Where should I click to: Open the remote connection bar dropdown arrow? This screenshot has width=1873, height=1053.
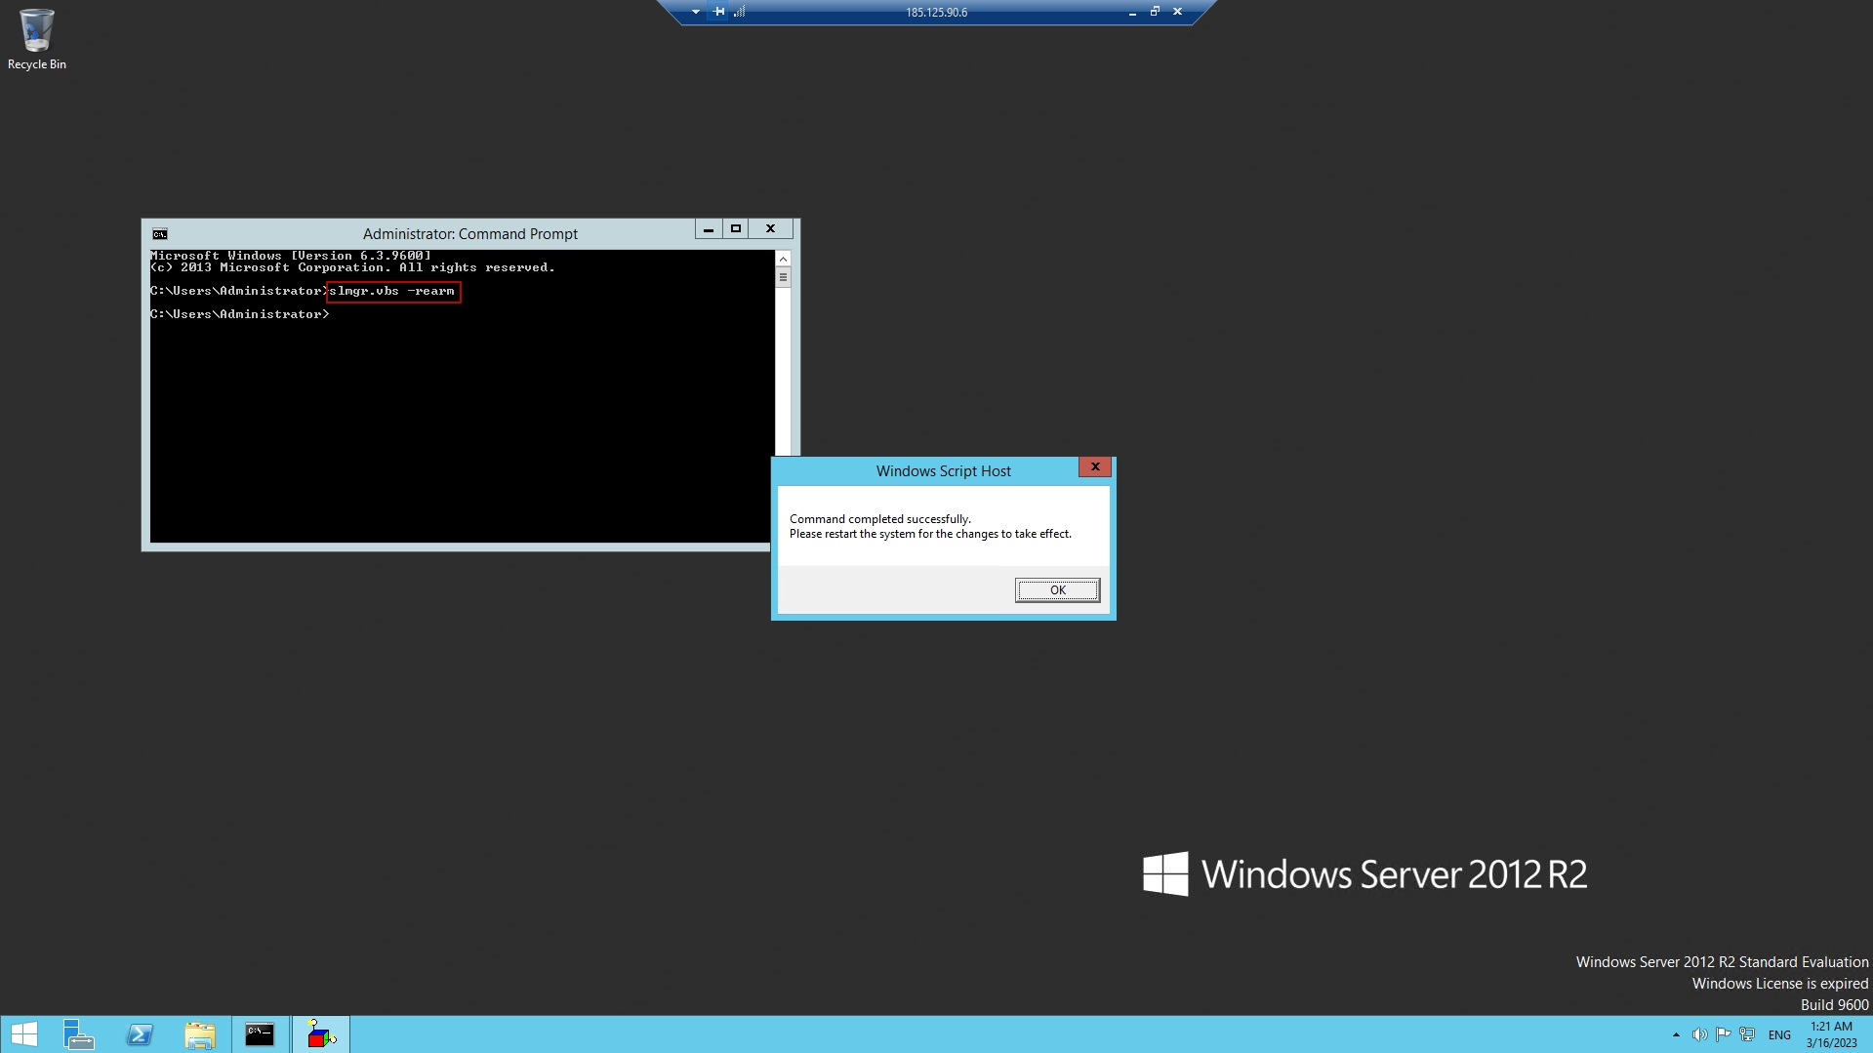[x=696, y=12]
